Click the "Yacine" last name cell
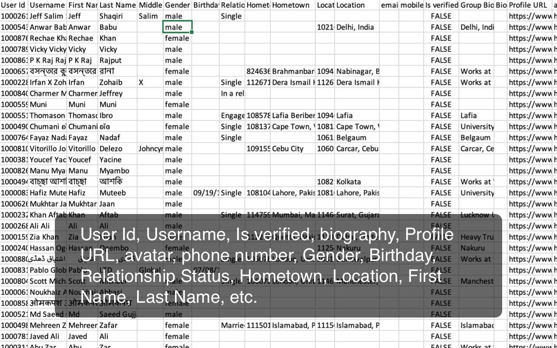Image resolution: width=557 pixels, height=348 pixels. [117, 160]
